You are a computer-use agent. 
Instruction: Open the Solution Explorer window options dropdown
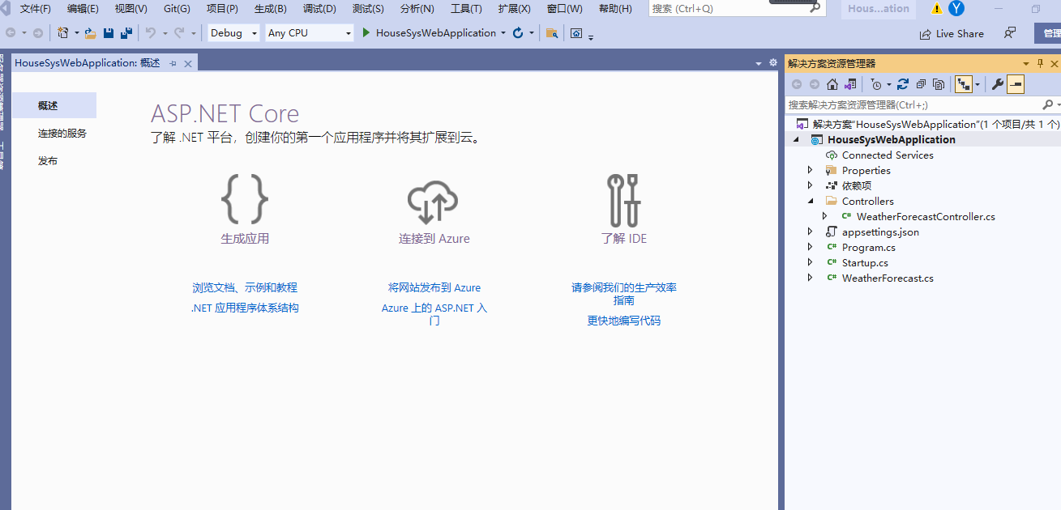pyautogui.click(x=1026, y=63)
